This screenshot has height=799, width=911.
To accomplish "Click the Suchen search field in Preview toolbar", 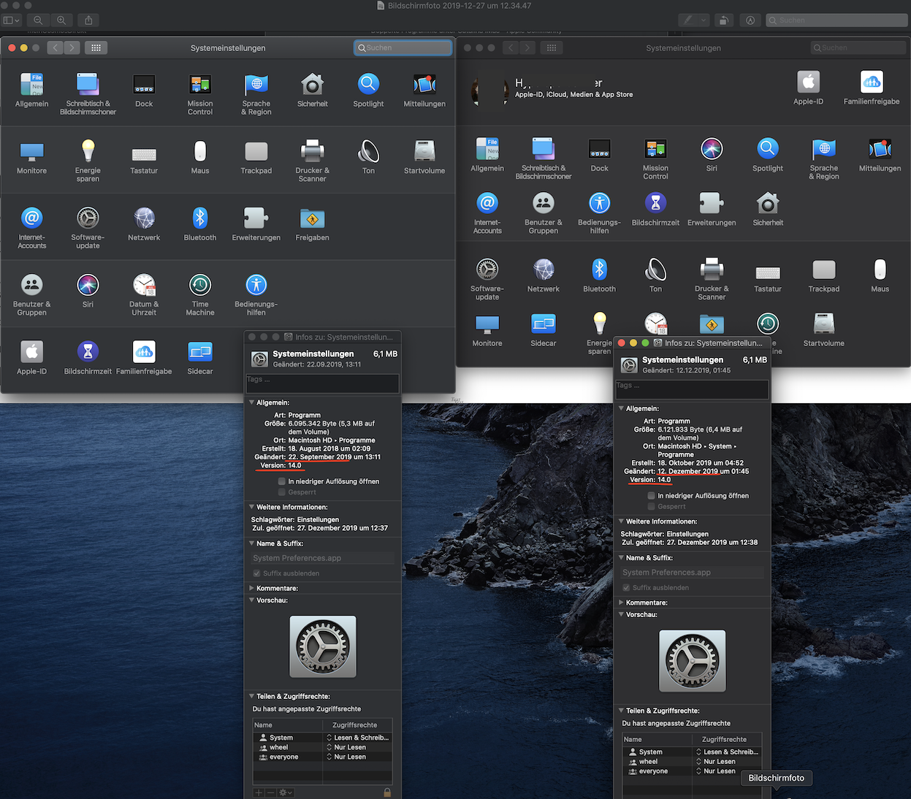I will click(x=836, y=20).
